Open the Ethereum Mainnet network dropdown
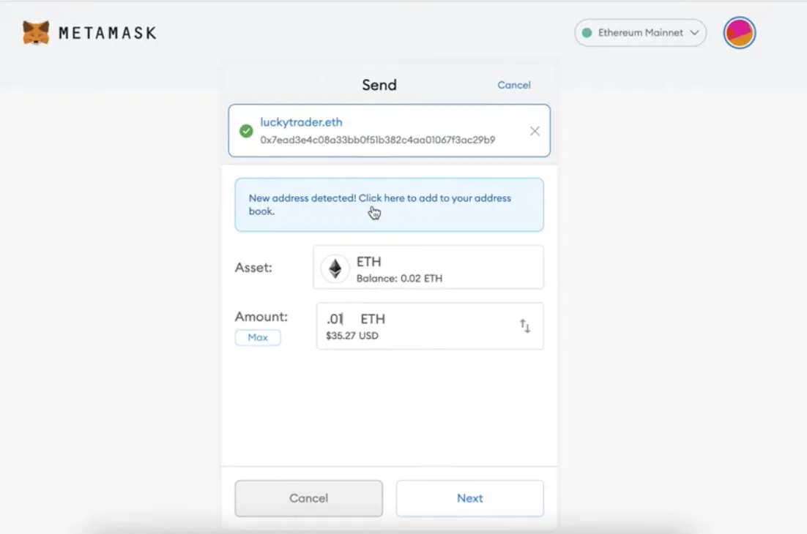 (x=640, y=32)
